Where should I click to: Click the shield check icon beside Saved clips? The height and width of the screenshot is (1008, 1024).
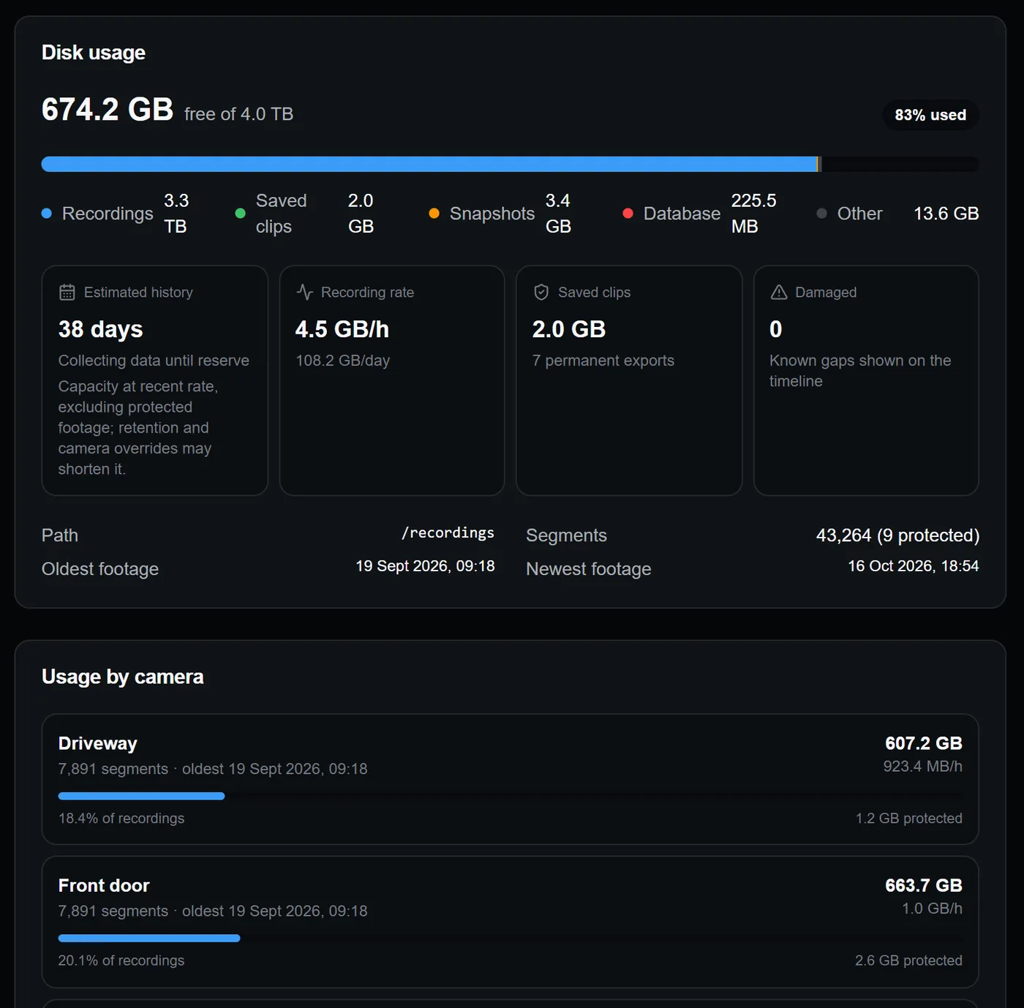tap(541, 293)
